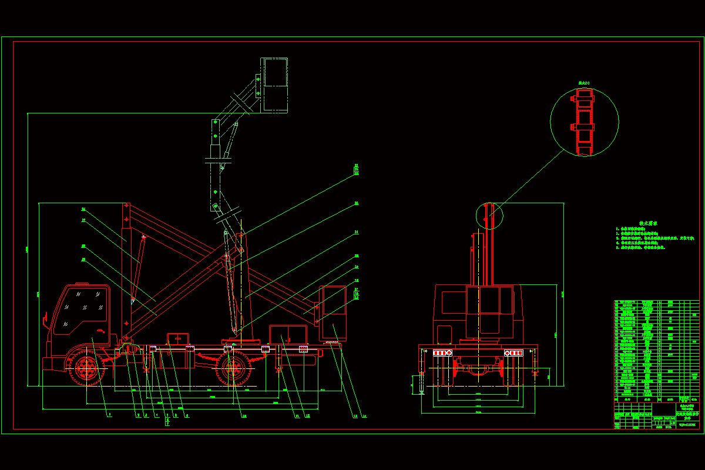Select the stowed work bucket at truck rear
Image resolution: width=705 pixels, height=470 pixels.
tap(334, 313)
